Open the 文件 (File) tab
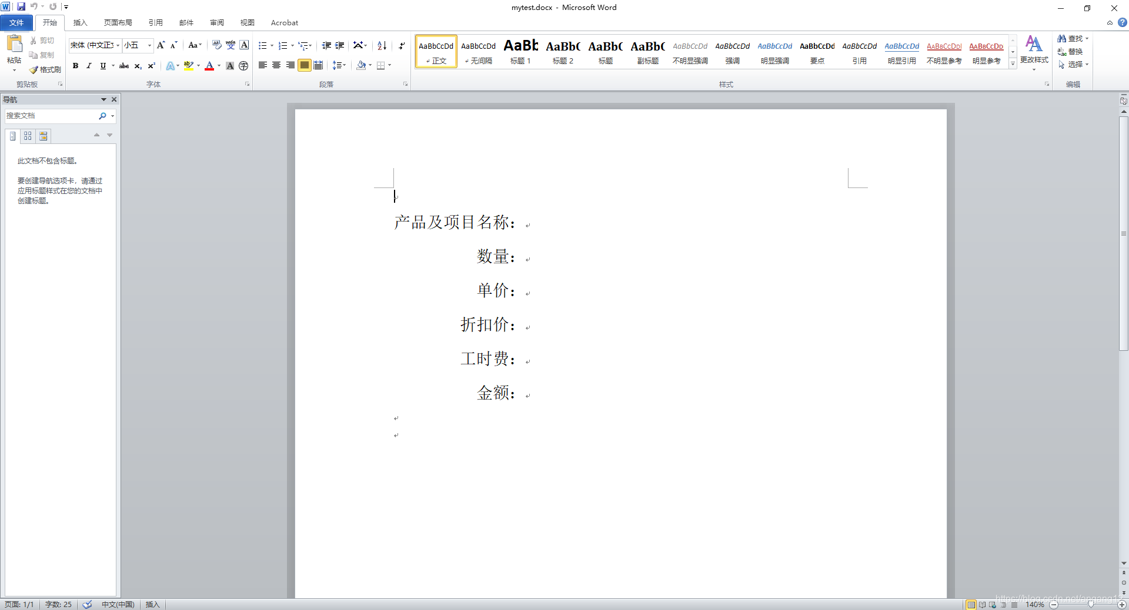 click(16, 23)
